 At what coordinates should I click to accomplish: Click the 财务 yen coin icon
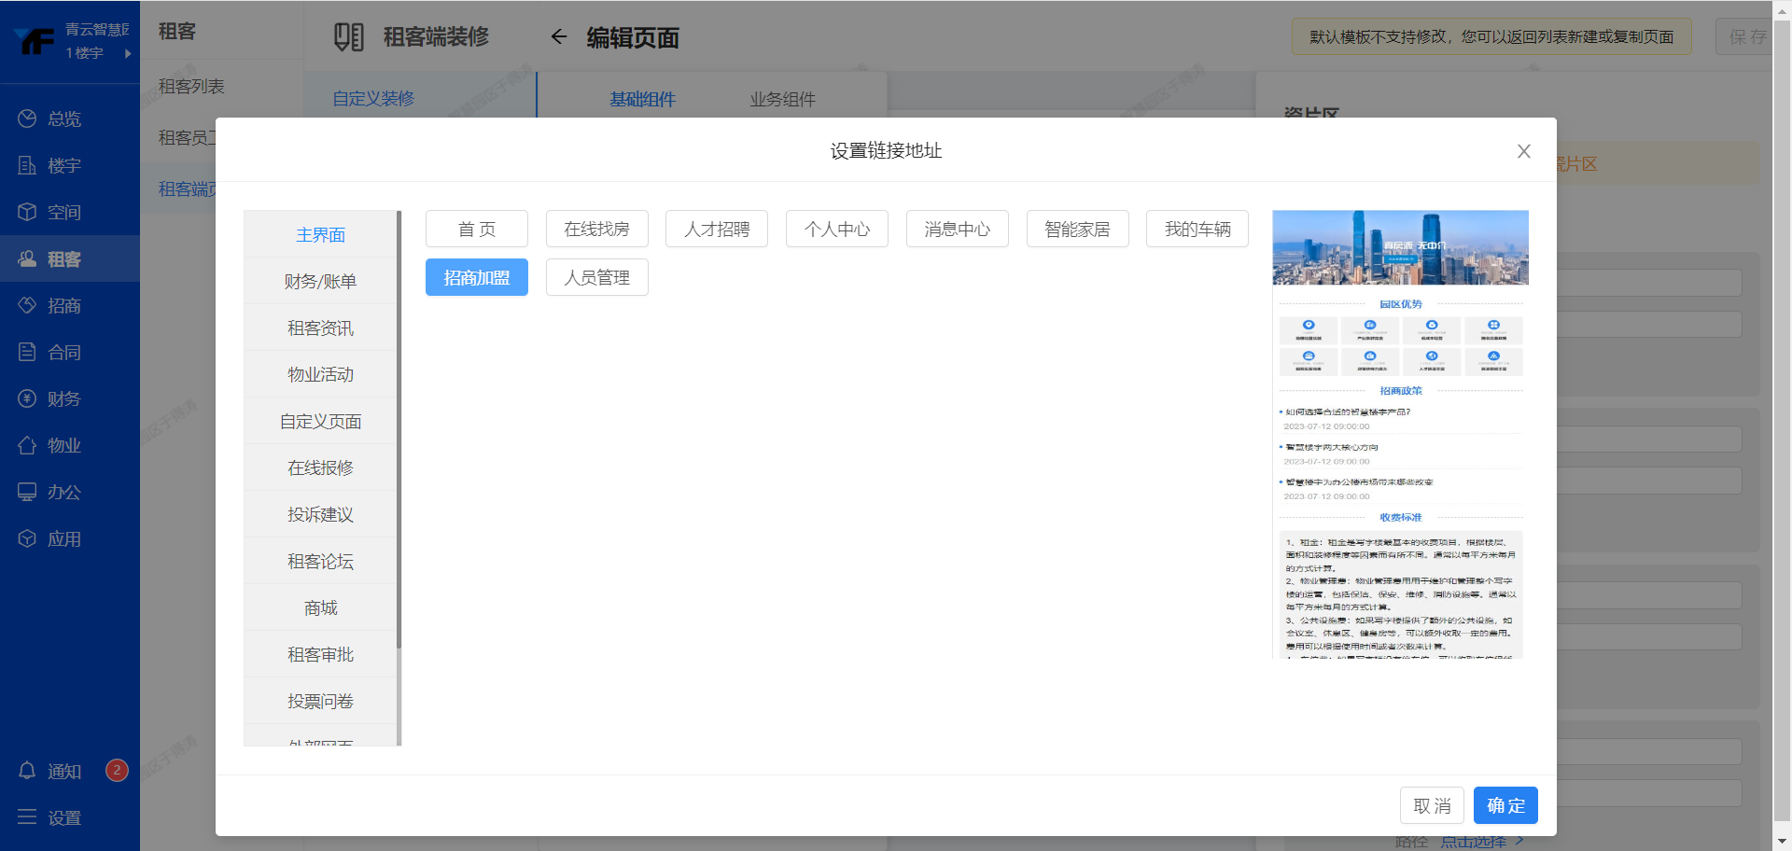point(27,398)
